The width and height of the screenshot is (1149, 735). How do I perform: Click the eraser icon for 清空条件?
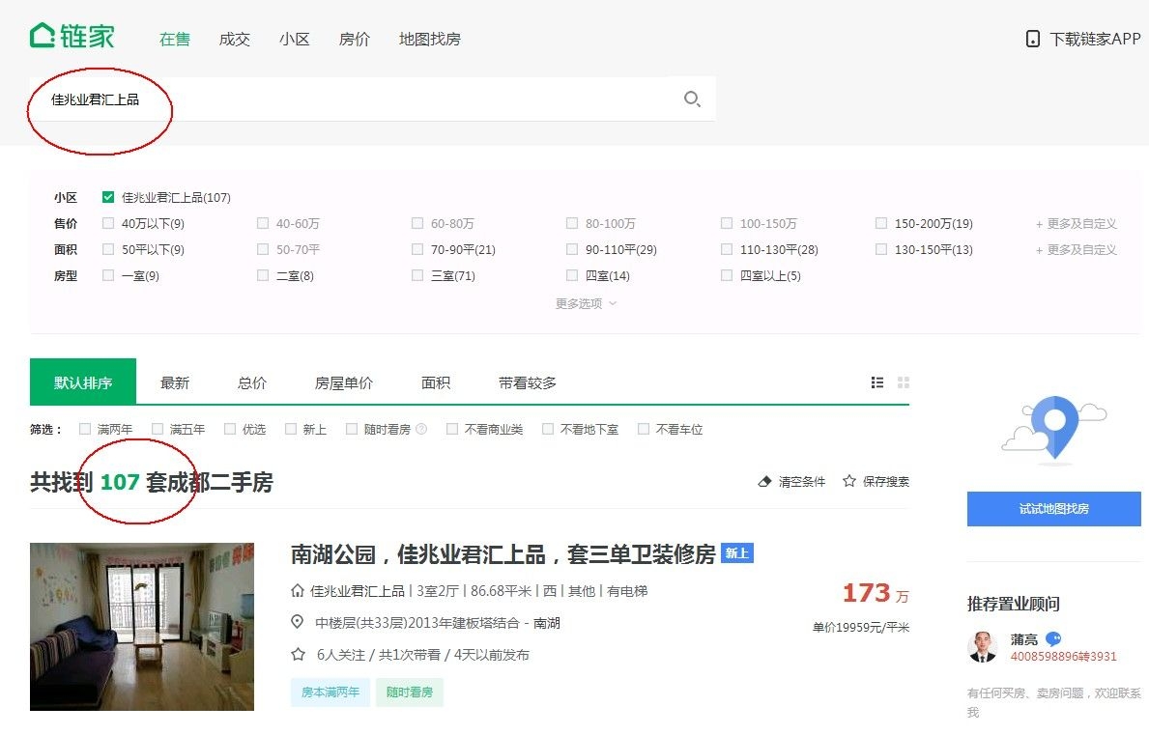point(764,481)
